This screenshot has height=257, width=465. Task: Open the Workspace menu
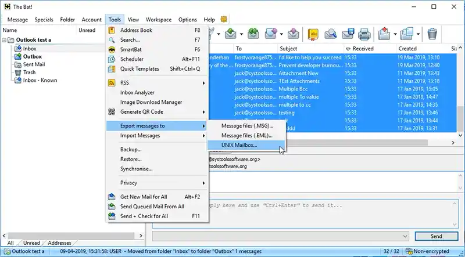(x=158, y=20)
